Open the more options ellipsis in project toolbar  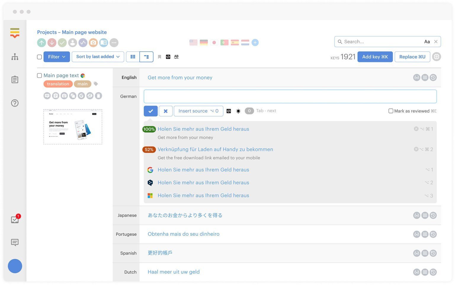pos(114,43)
